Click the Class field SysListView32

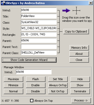[39, 22]
